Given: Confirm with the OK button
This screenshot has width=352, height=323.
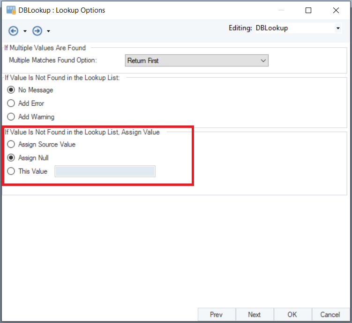Looking at the screenshot, I should point(292,315).
